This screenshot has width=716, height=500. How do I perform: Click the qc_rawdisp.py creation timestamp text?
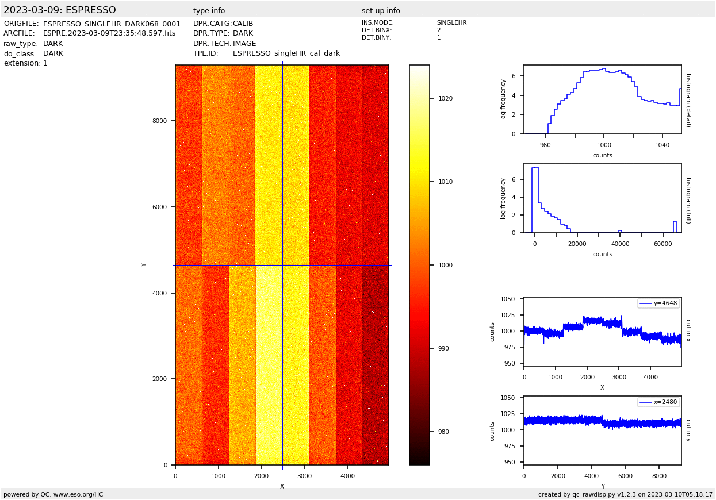coord(625,494)
